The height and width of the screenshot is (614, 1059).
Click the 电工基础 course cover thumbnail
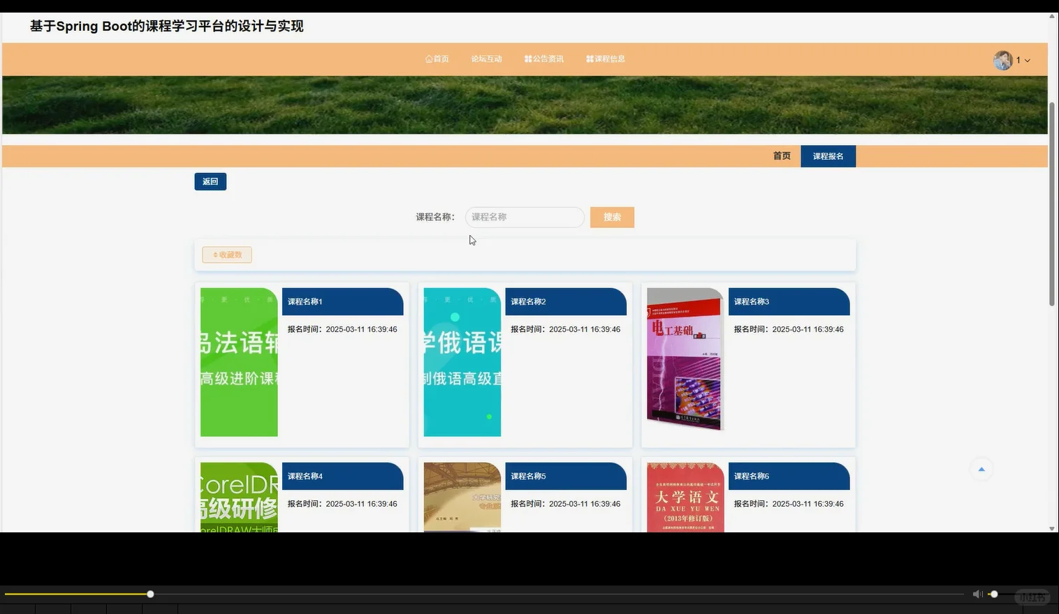click(683, 360)
